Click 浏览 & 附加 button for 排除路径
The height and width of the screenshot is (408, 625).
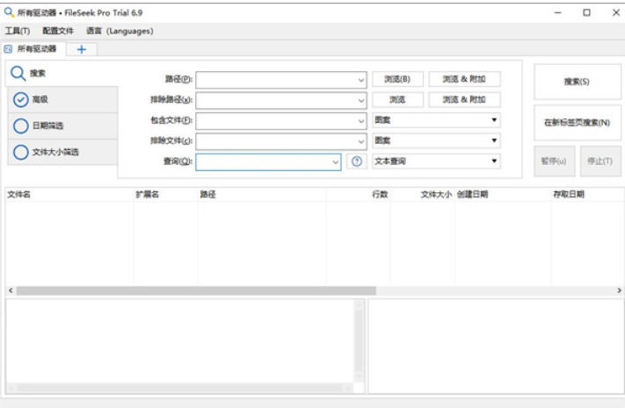click(464, 99)
